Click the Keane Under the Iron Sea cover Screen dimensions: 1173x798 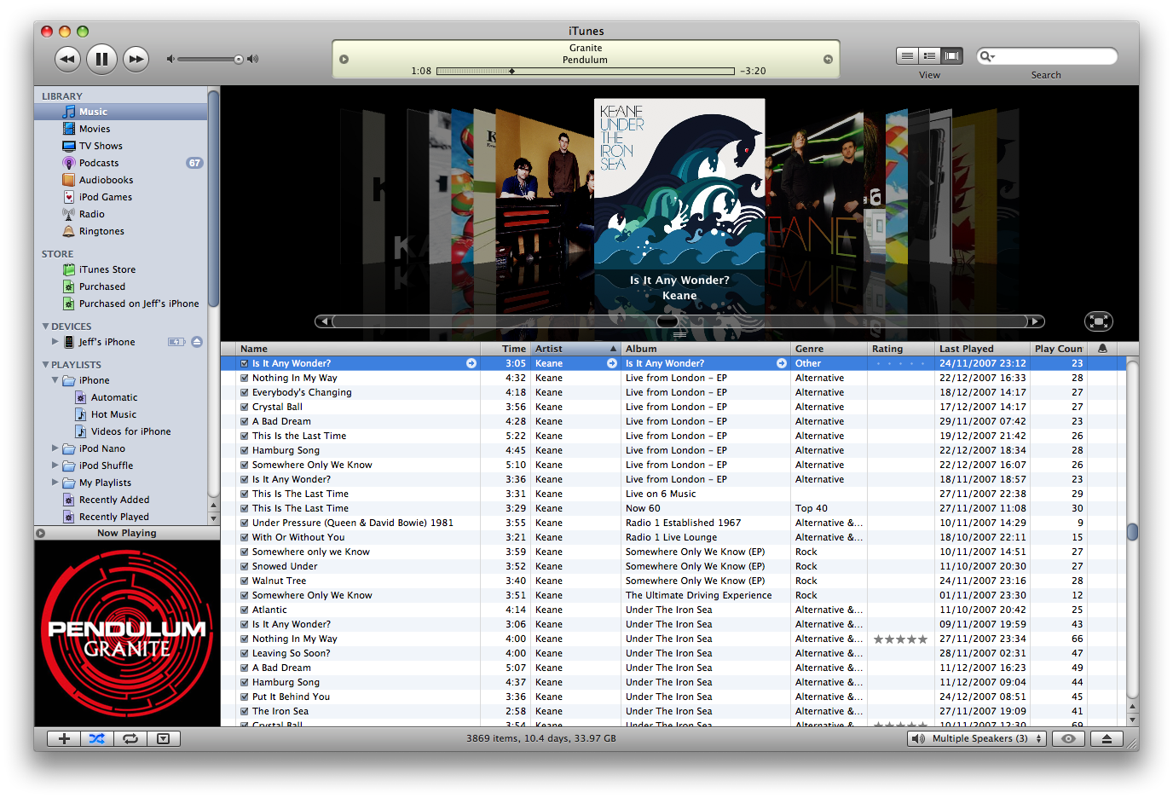pyautogui.click(x=679, y=183)
